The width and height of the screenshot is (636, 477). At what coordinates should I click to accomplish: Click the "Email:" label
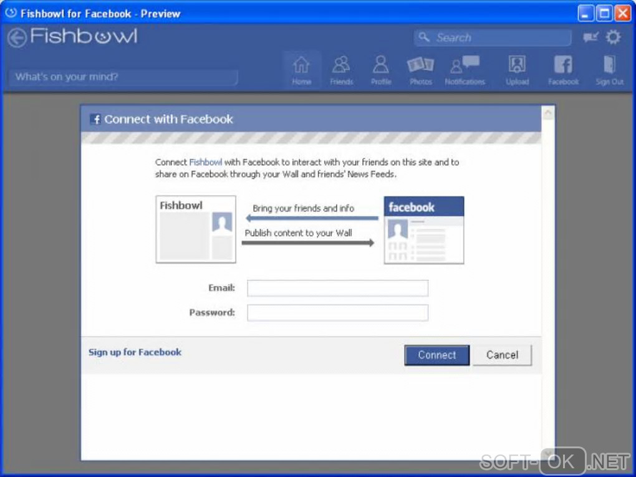[x=221, y=288]
